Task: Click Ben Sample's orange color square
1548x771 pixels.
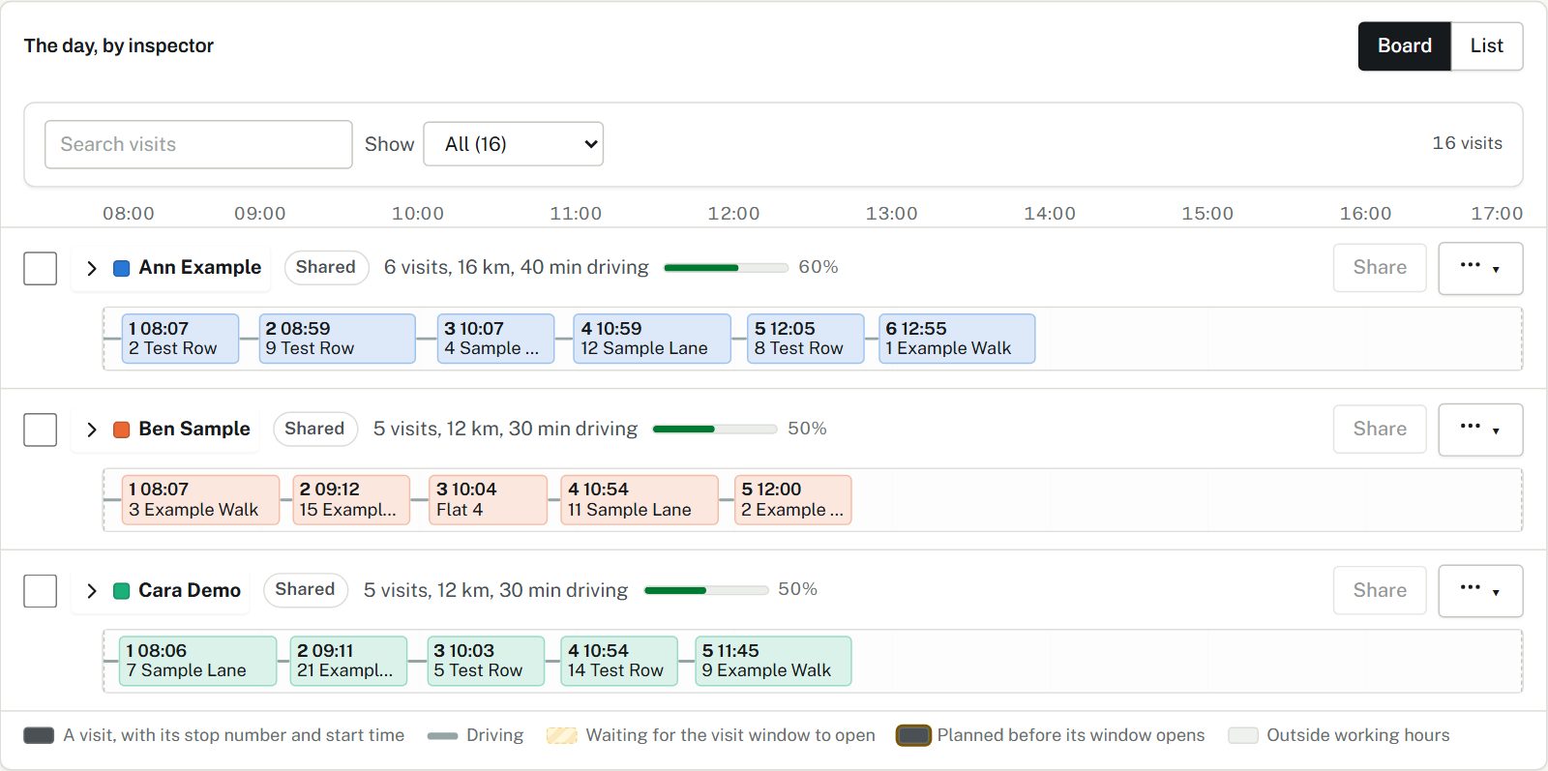Action: point(122,430)
